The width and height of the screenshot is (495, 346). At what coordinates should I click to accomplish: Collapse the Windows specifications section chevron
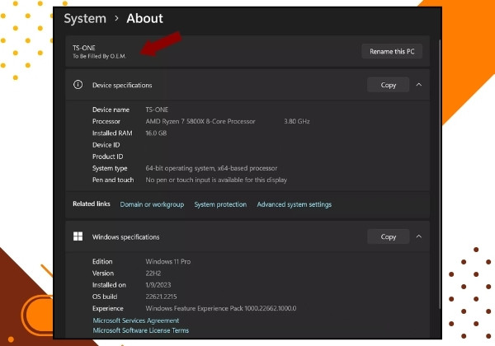pos(419,236)
